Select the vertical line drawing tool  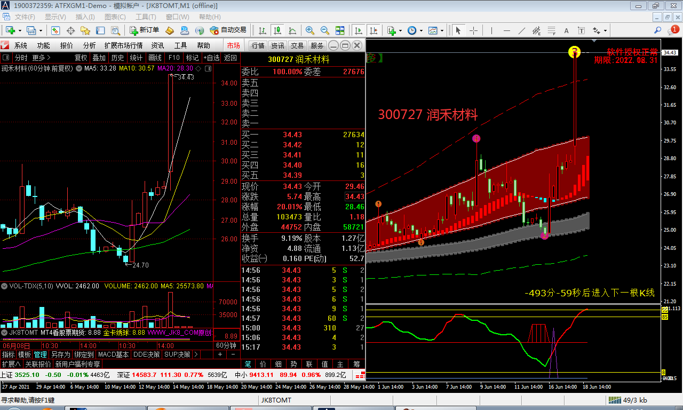pyautogui.click(x=492, y=30)
